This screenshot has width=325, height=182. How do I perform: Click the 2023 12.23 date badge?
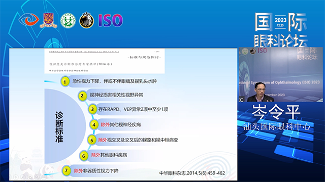[x=280, y=22]
